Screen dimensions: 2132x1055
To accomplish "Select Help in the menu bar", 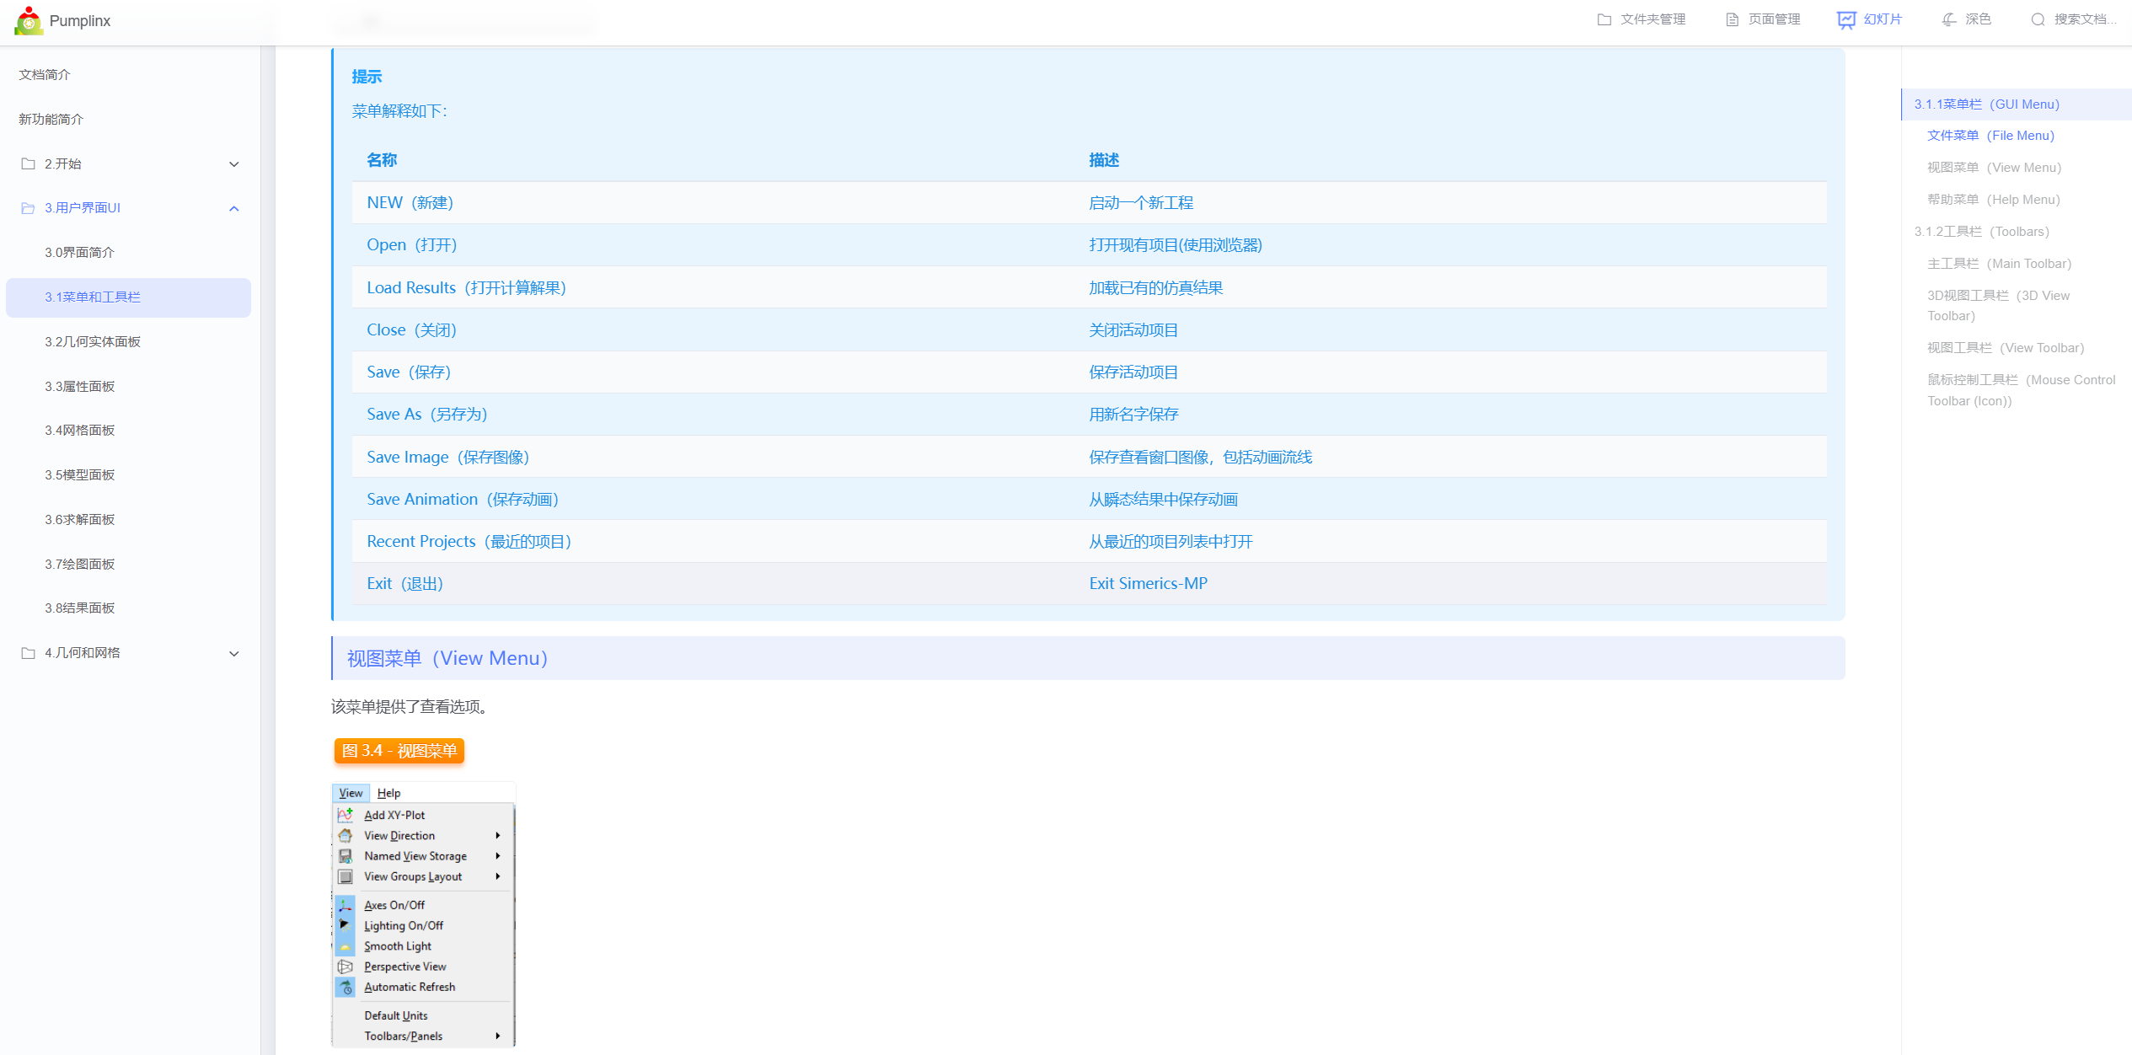I will (x=389, y=793).
